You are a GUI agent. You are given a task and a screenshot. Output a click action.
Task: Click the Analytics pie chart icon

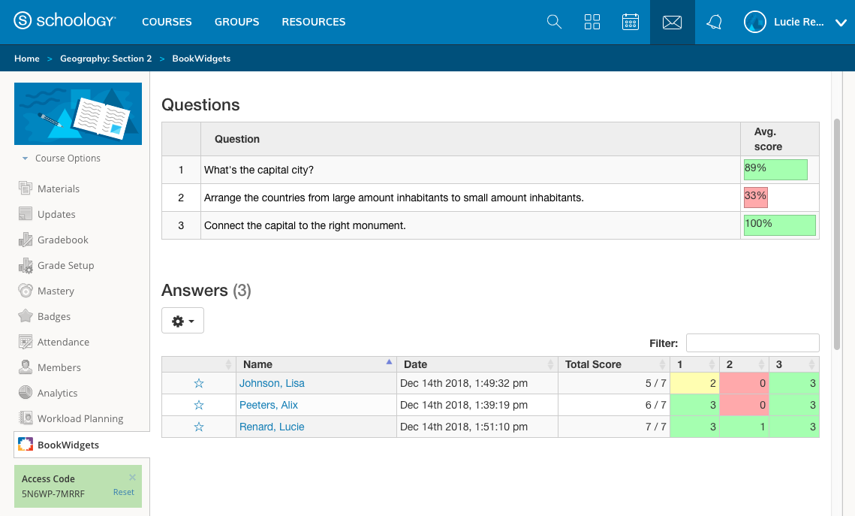(x=26, y=393)
